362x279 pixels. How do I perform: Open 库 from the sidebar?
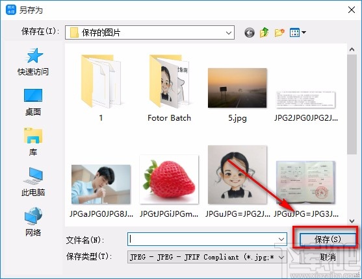click(x=33, y=141)
